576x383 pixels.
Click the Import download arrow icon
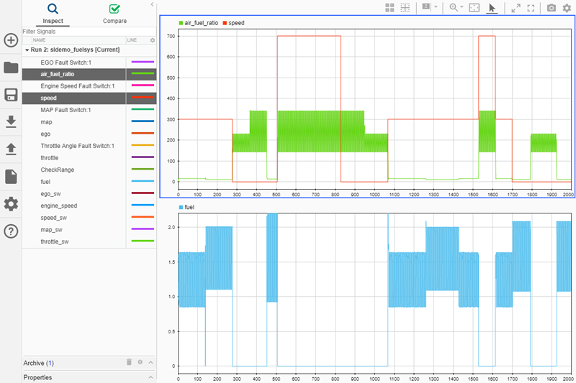(11, 121)
